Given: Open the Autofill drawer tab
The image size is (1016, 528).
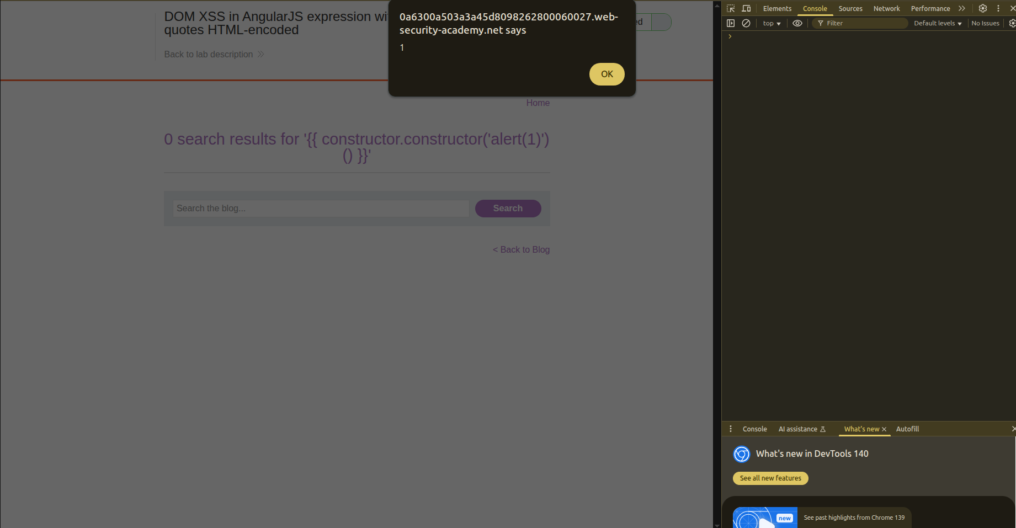Looking at the screenshot, I should tap(907, 429).
